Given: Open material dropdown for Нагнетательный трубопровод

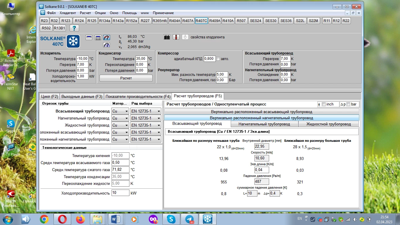Looking at the screenshot, I should point(120,118).
